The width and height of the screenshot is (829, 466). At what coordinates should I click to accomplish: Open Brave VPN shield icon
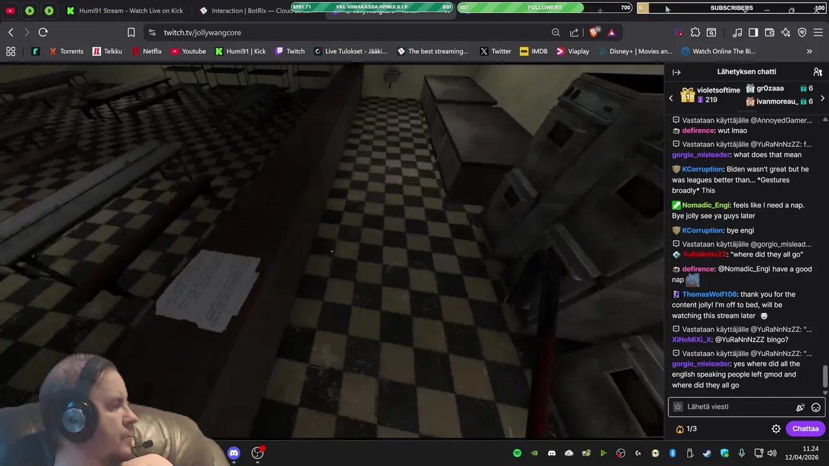(x=802, y=32)
